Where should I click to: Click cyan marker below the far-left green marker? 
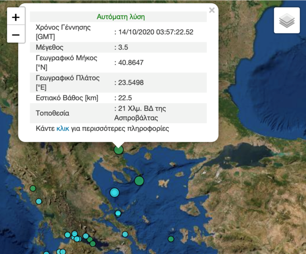coord(39,201)
